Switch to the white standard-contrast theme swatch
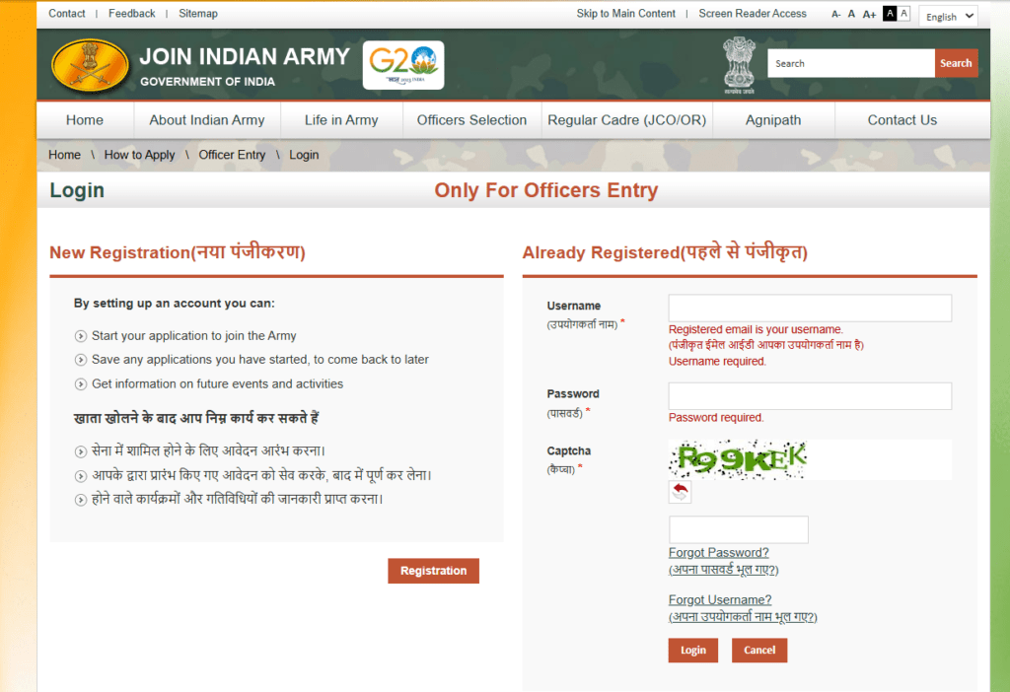Screen dimensions: 1010x692 (903, 13)
